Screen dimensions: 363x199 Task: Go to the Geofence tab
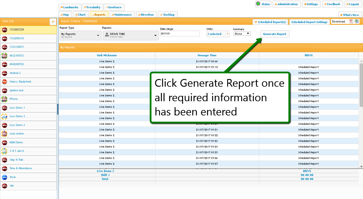click(114, 7)
